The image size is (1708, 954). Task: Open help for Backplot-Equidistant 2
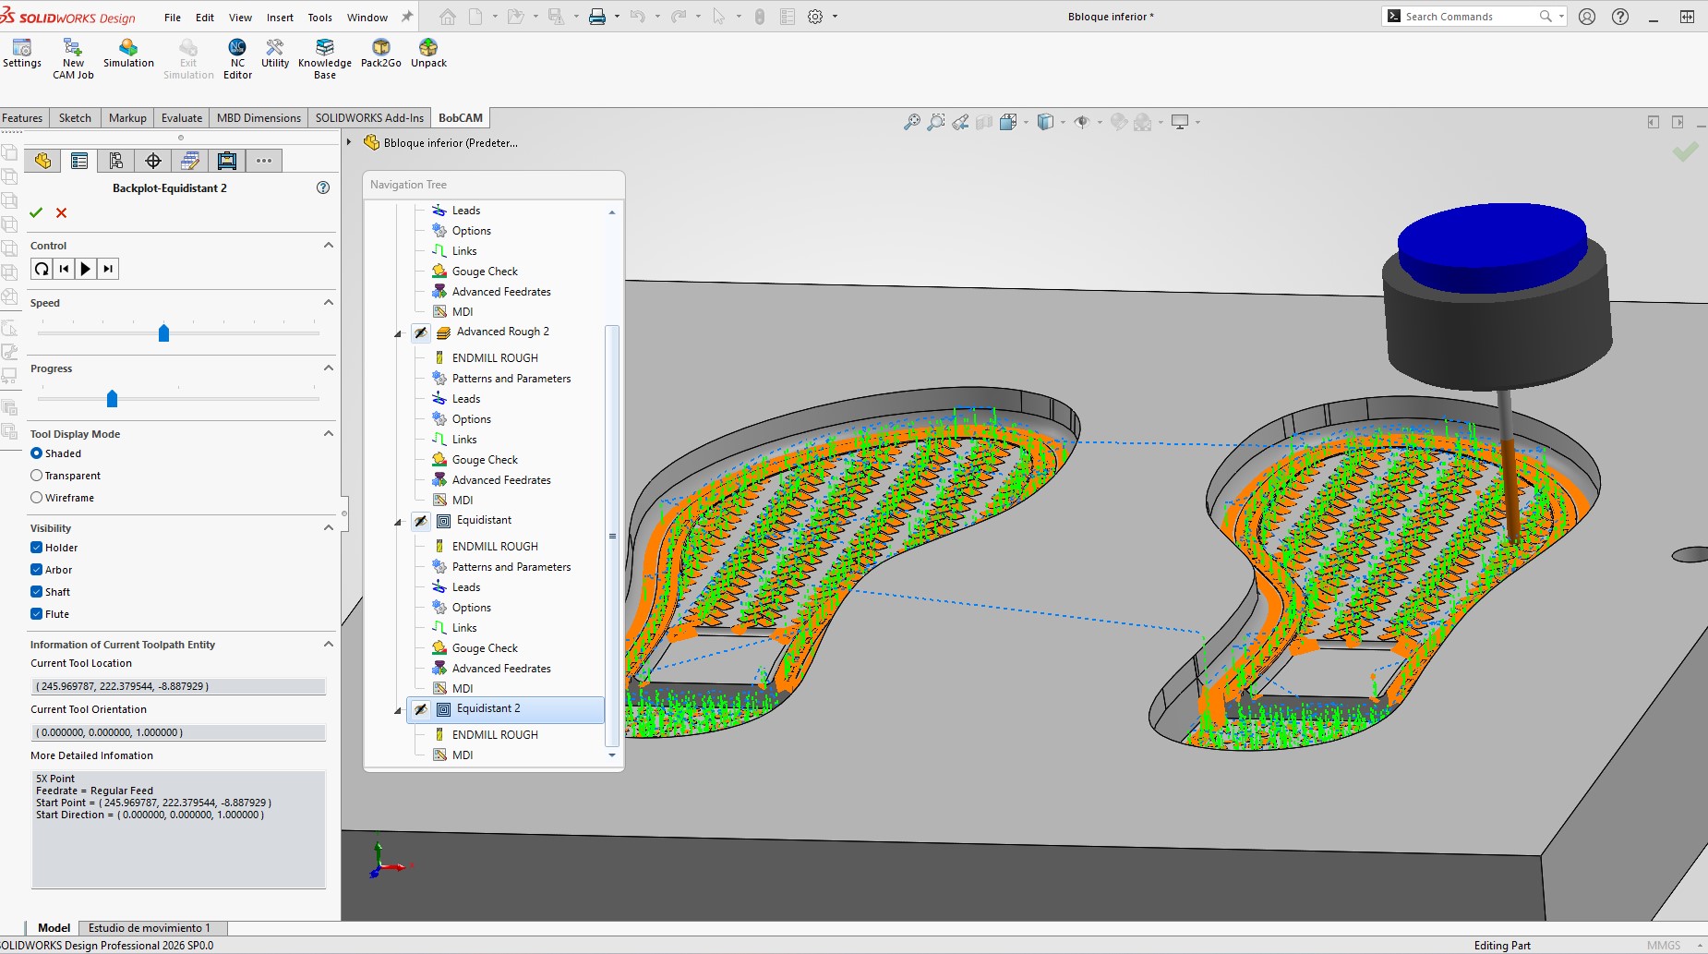322,187
